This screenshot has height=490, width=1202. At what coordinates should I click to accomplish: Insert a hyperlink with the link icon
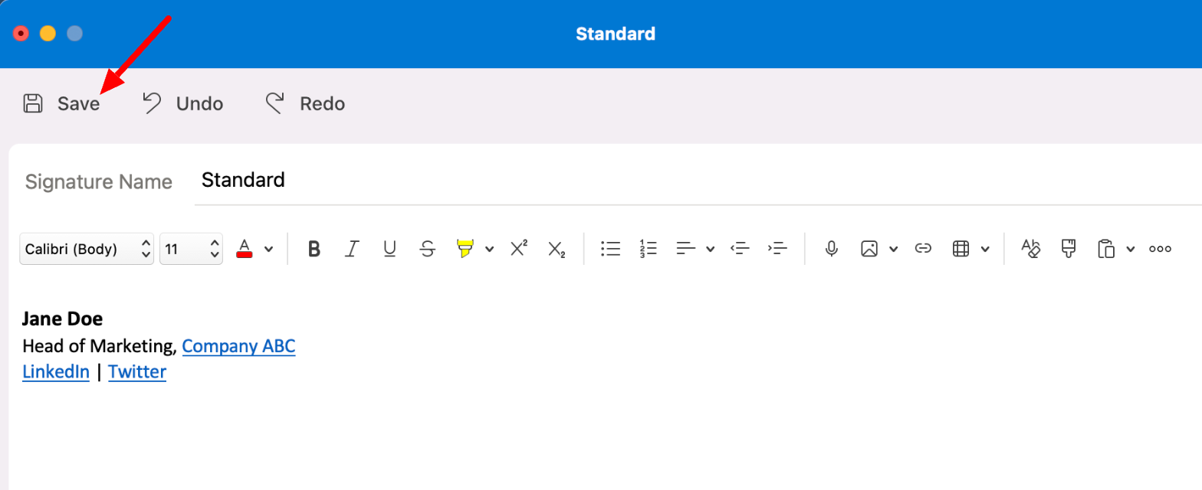tap(923, 249)
